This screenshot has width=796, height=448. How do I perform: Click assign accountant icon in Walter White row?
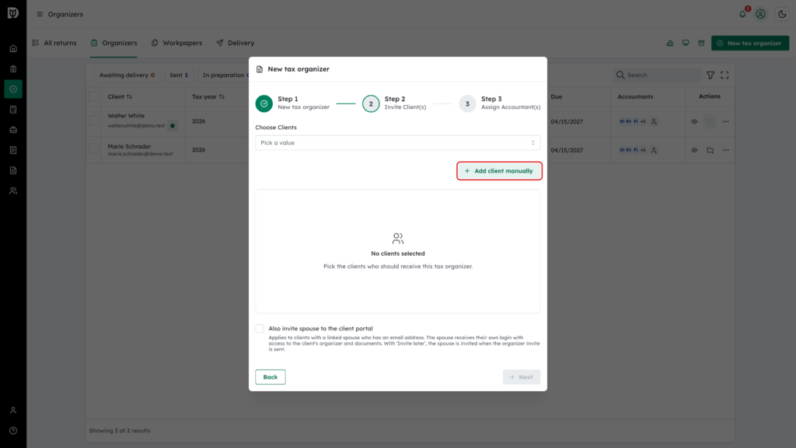(655, 121)
